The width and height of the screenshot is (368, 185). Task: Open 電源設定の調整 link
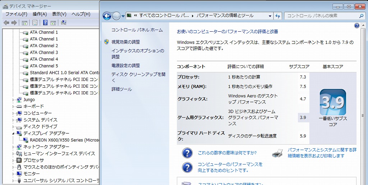[x=125, y=66]
